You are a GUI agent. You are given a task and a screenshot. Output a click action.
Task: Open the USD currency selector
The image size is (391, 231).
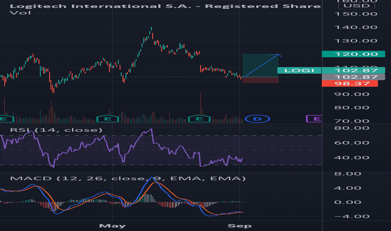pos(357,6)
